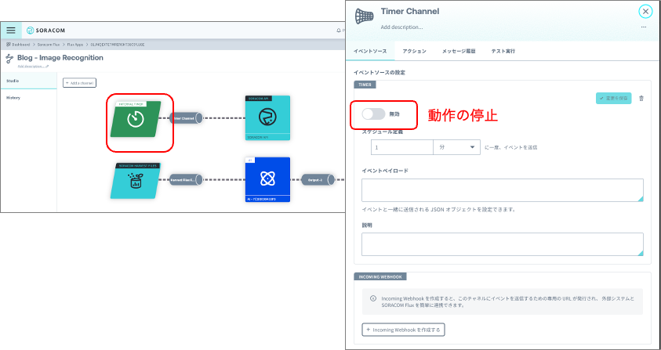Go to Flux Apps breadcrumb
Screen dimensions: 661x350
point(74,44)
